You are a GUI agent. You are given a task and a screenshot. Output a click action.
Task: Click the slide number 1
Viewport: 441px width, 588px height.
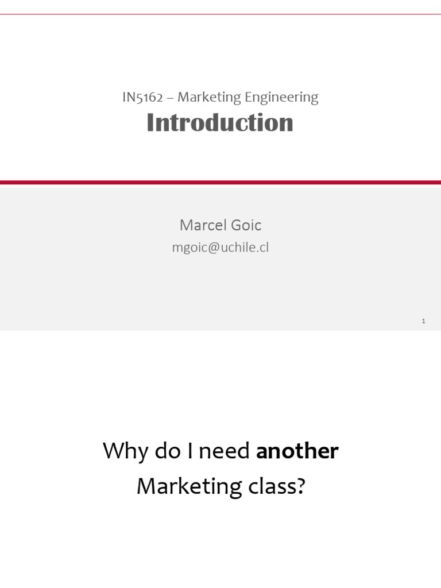(x=423, y=321)
